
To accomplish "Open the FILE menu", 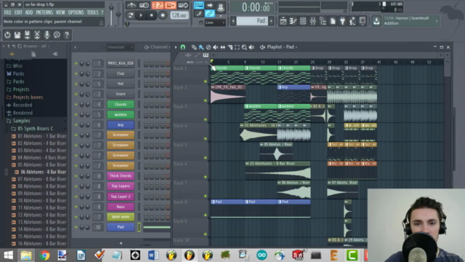I will (8, 12).
